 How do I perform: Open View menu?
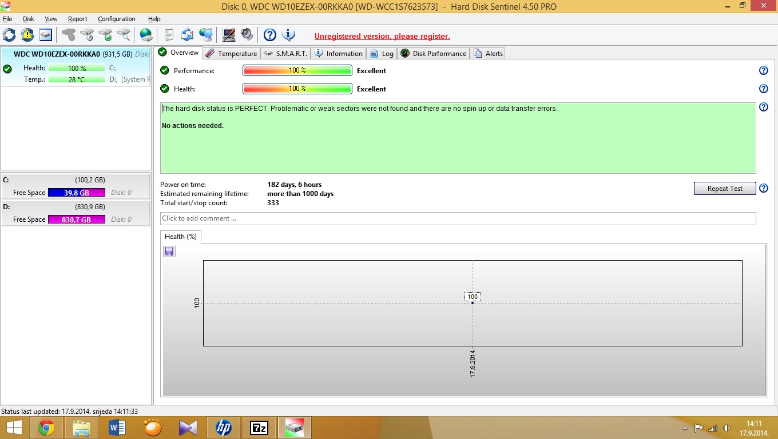pos(51,19)
